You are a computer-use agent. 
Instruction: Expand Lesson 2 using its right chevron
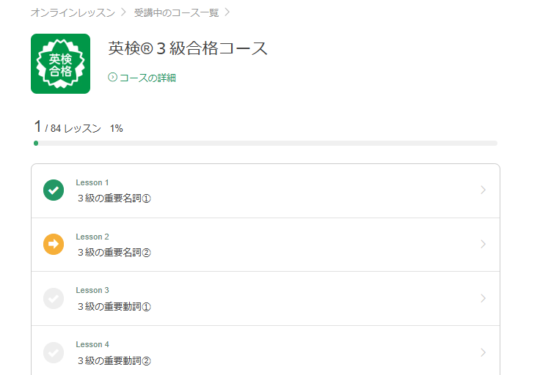[x=483, y=245]
